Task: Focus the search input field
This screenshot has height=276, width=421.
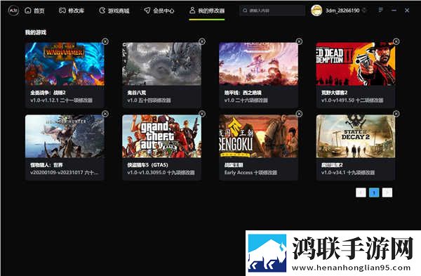Action: [x=272, y=11]
